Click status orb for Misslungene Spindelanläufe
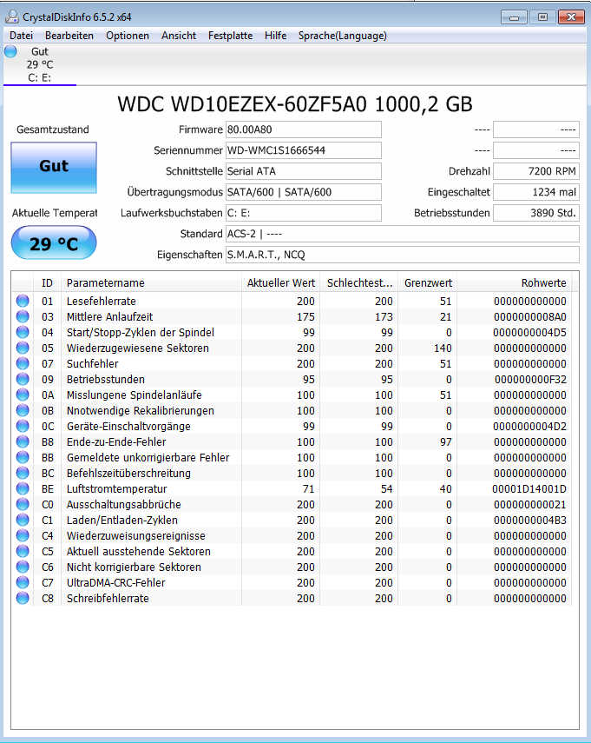Screen dimensions: 591x743 23,395
